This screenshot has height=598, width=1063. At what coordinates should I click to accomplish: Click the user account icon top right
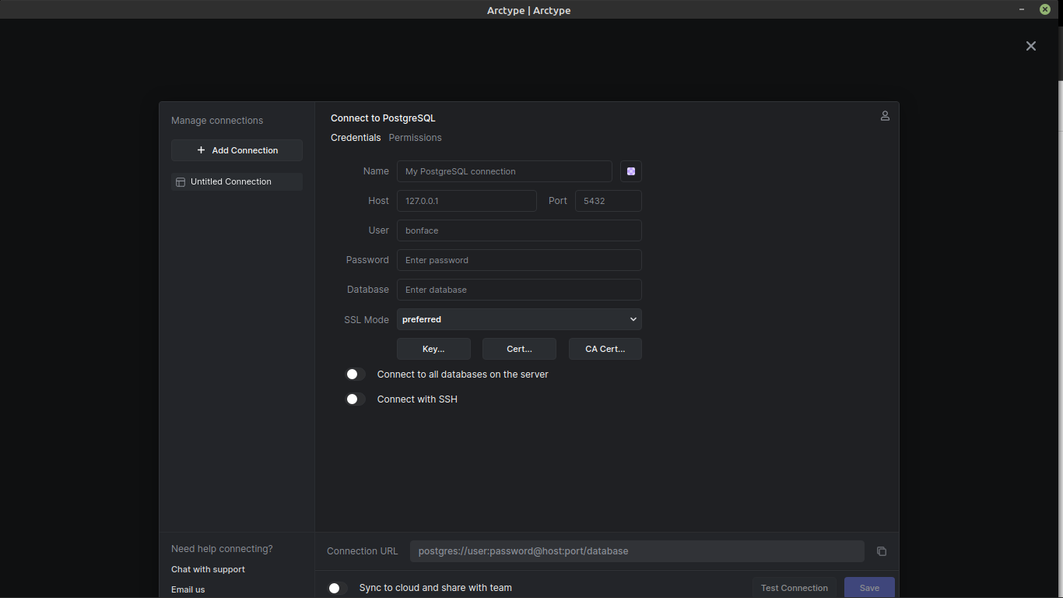(x=885, y=115)
